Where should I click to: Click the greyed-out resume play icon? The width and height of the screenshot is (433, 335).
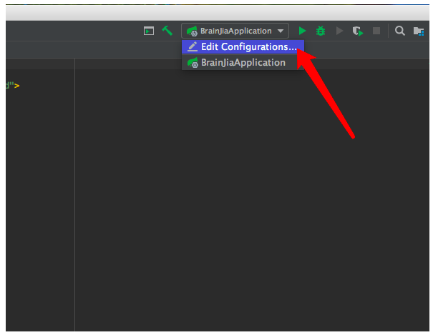[x=339, y=31]
